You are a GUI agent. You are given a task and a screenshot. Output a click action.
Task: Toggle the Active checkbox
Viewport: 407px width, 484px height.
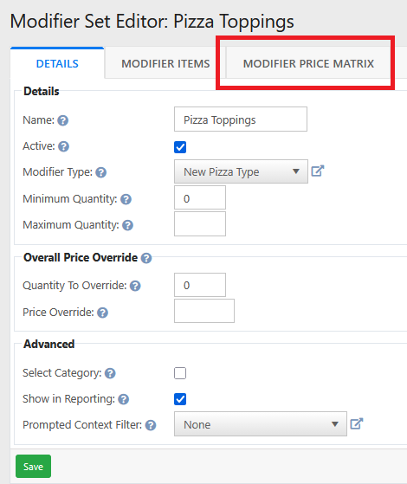(x=180, y=147)
